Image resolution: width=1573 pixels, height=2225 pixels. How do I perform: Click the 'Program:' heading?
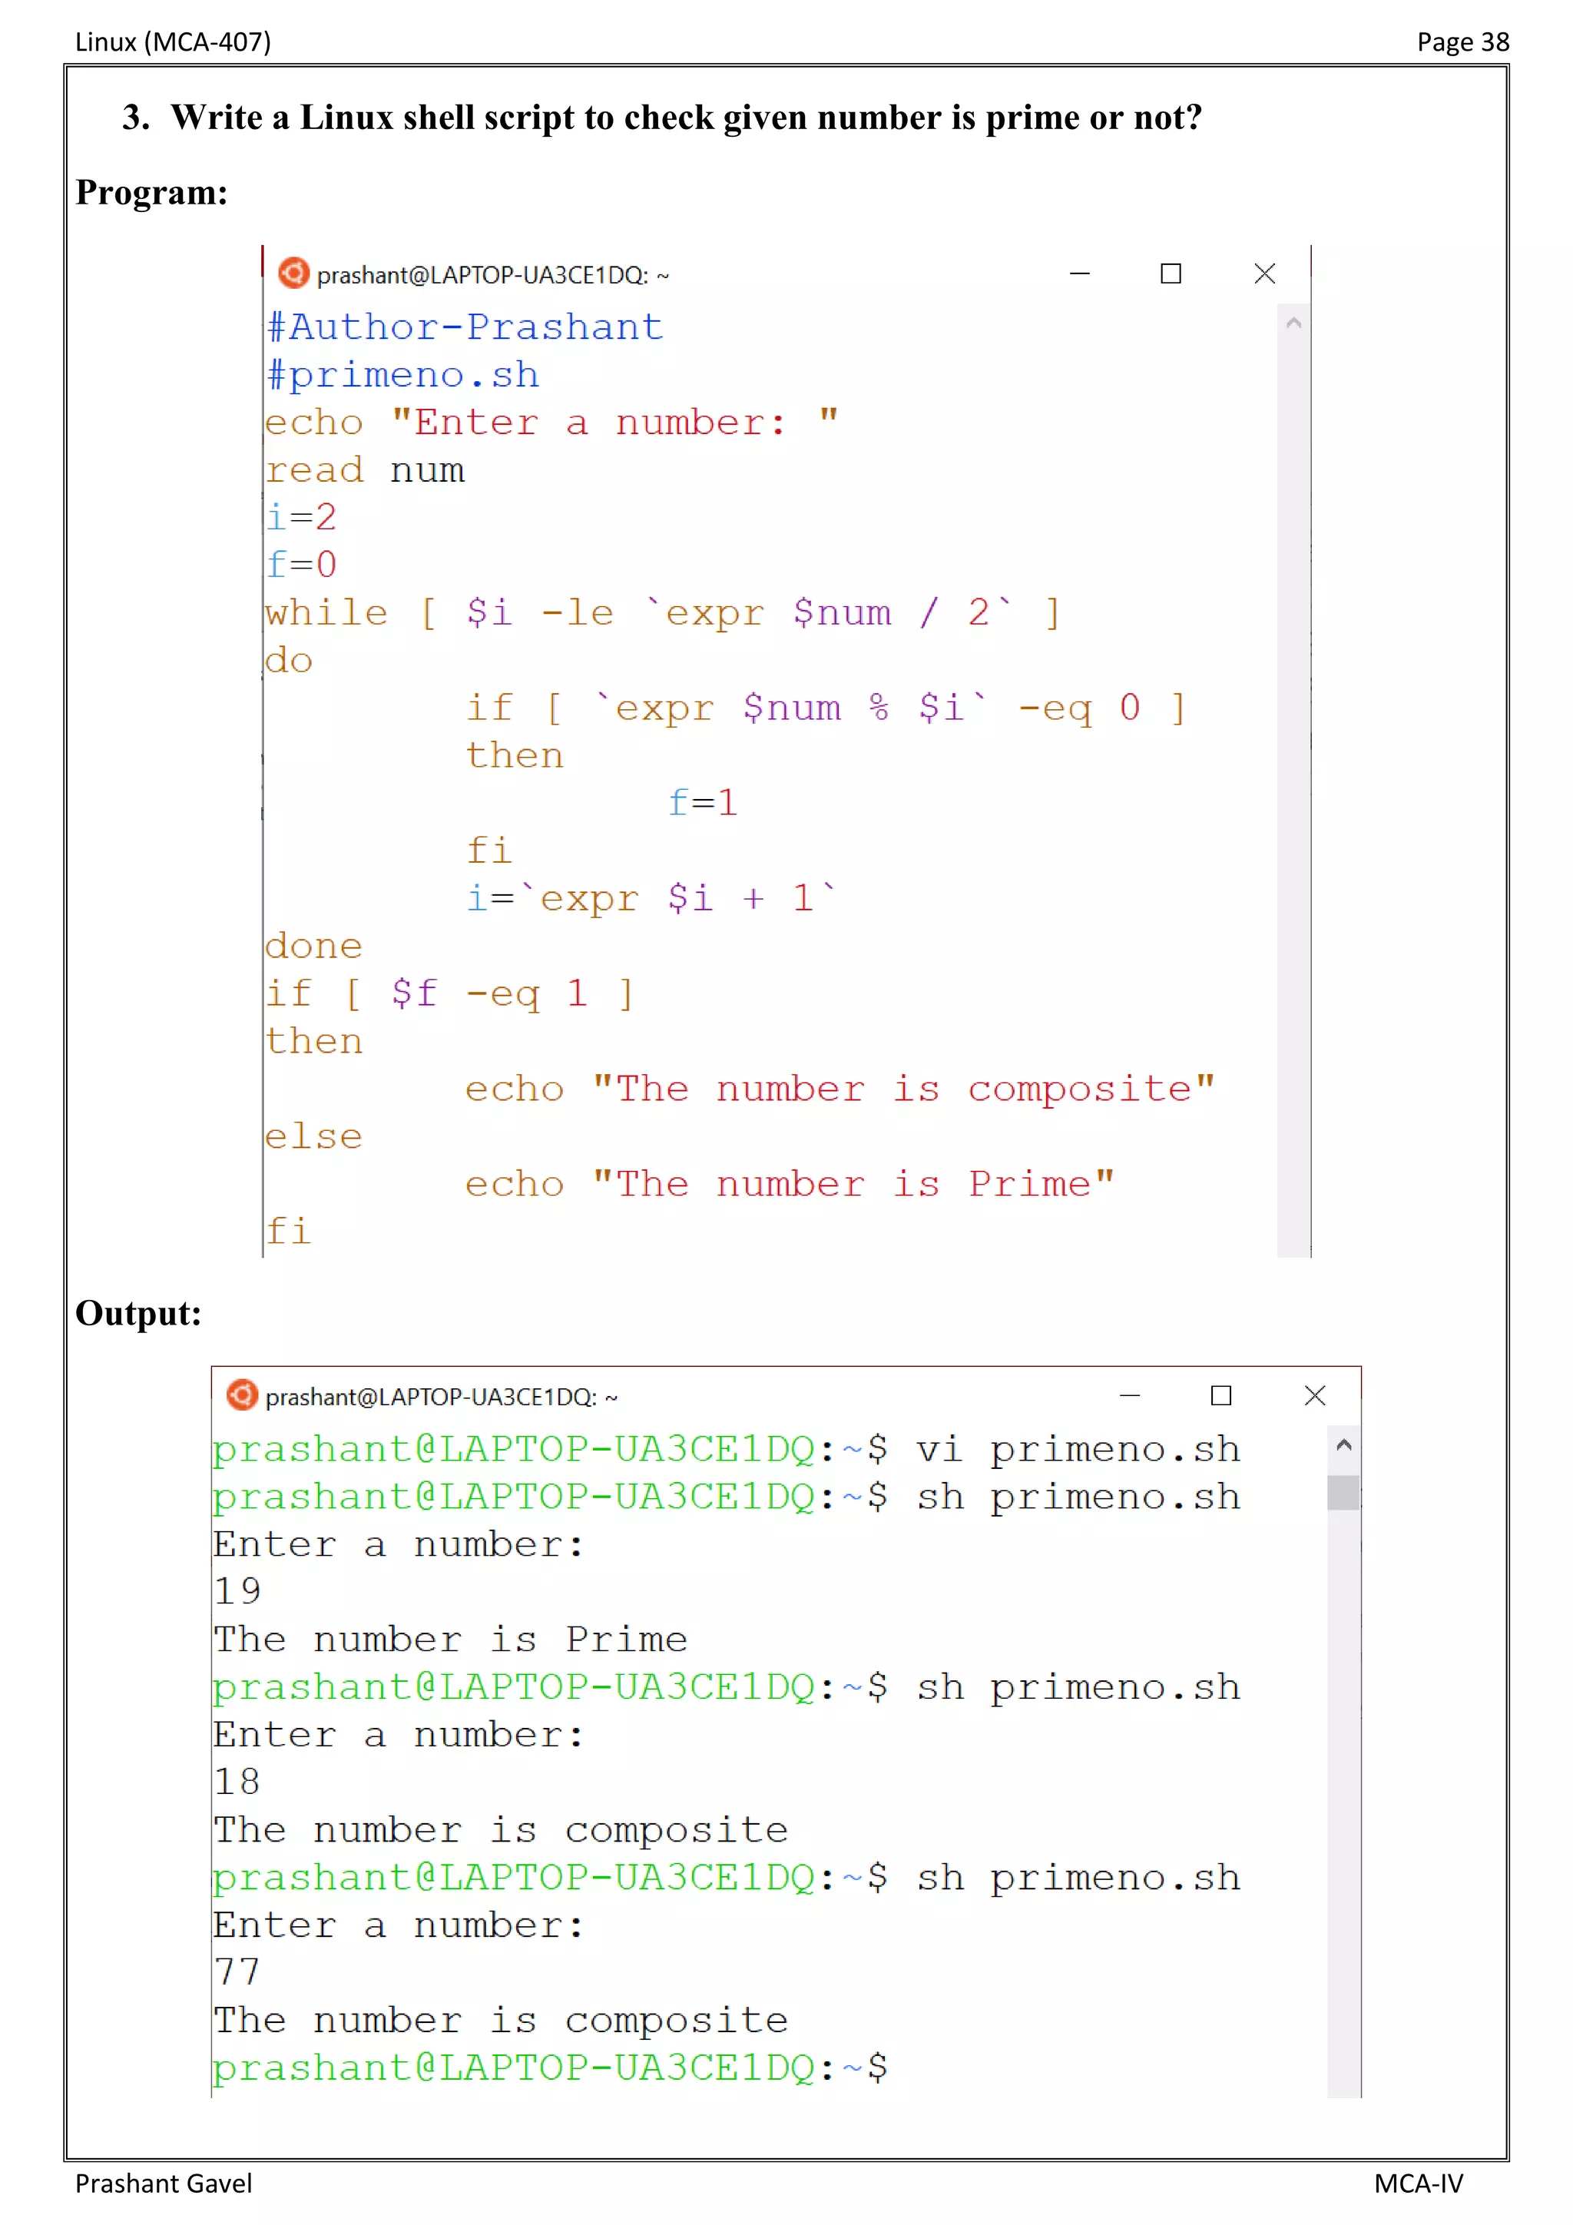click(152, 193)
